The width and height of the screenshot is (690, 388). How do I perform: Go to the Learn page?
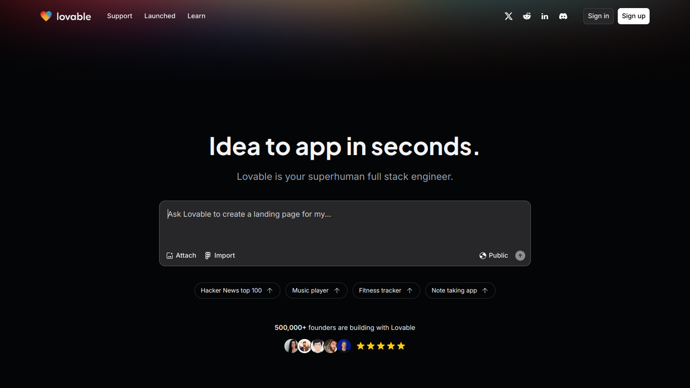196,16
